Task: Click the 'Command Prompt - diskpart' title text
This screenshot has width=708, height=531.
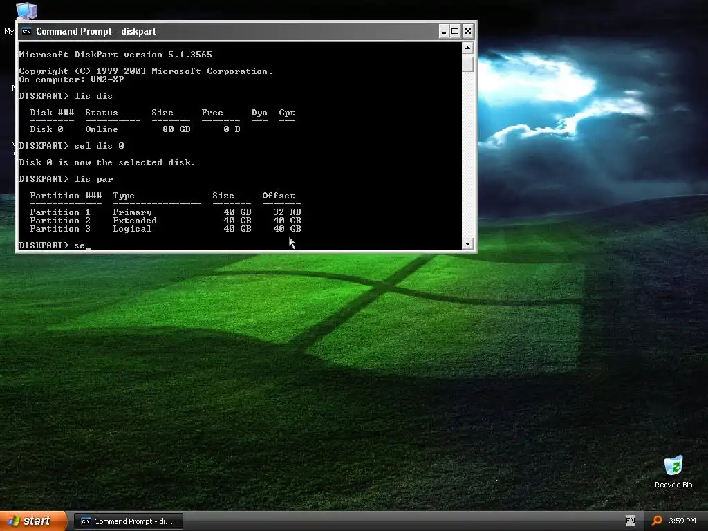Action: 95,31
